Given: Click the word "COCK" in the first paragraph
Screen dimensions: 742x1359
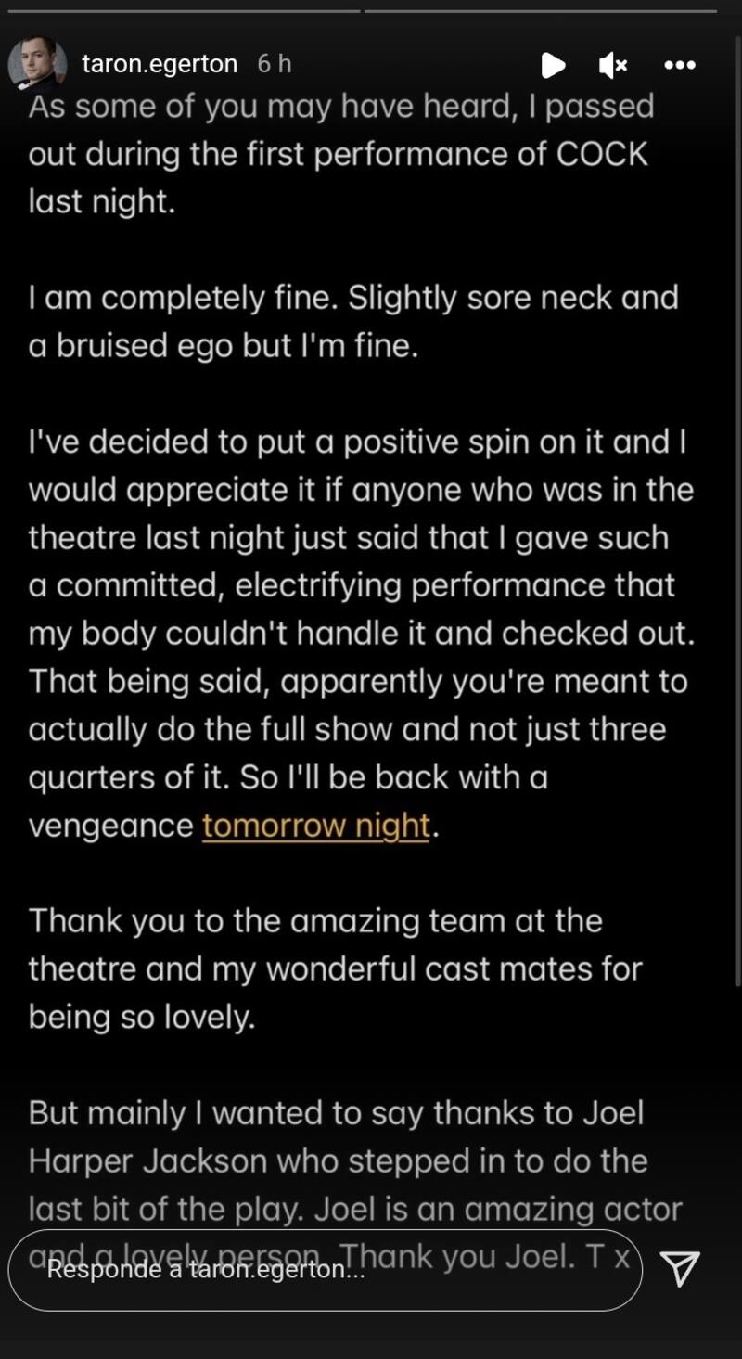Looking at the screenshot, I should point(603,154).
